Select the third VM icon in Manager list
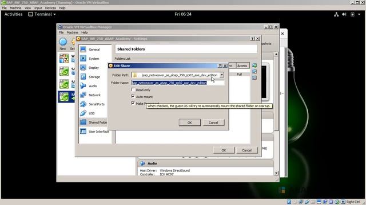 64,84
